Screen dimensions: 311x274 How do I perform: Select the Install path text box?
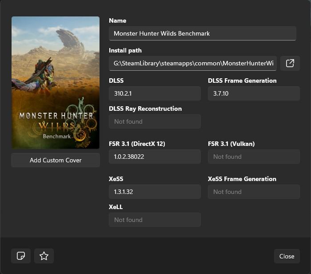pos(193,63)
